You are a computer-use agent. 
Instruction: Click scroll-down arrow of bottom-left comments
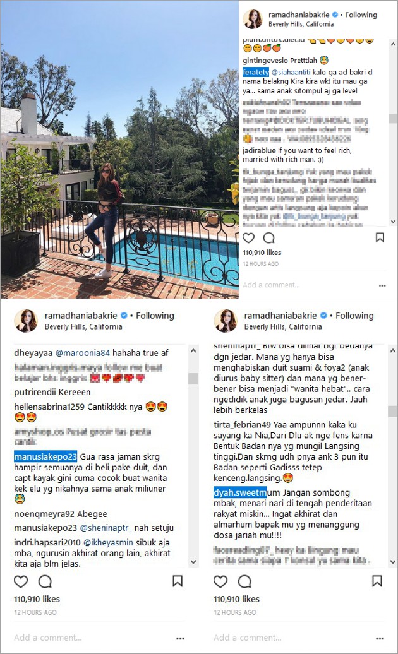click(193, 562)
